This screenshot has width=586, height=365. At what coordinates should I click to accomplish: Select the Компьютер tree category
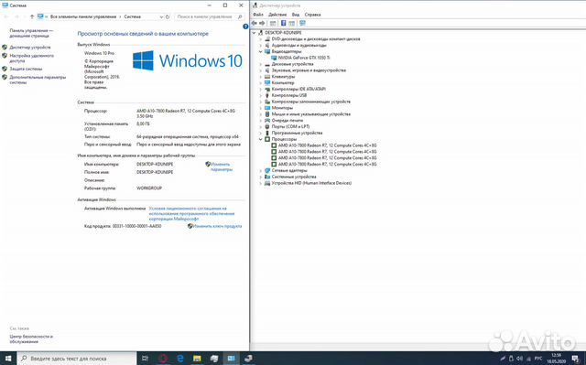click(283, 83)
